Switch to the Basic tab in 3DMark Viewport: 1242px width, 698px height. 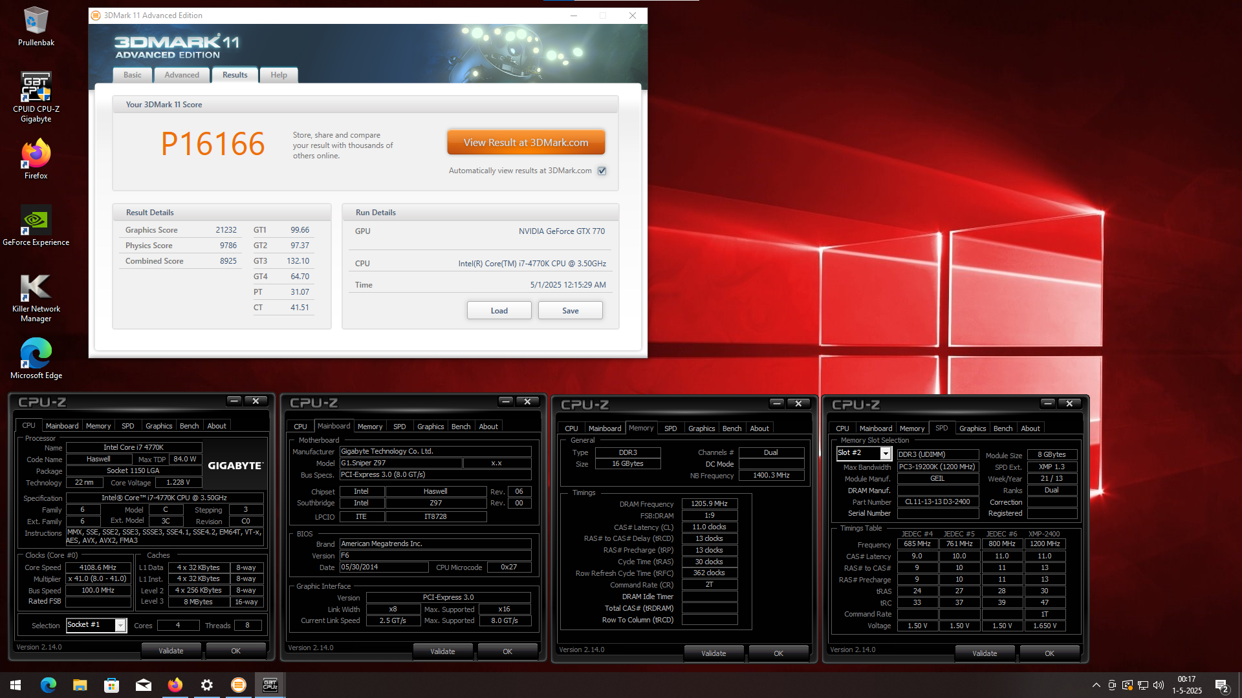tap(132, 75)
